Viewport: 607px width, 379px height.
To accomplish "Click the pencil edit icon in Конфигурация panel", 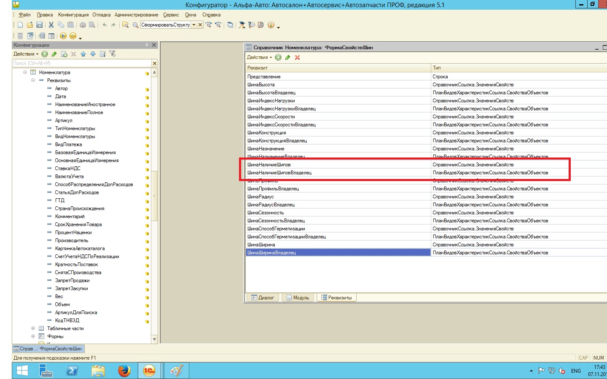I will 54,54.
